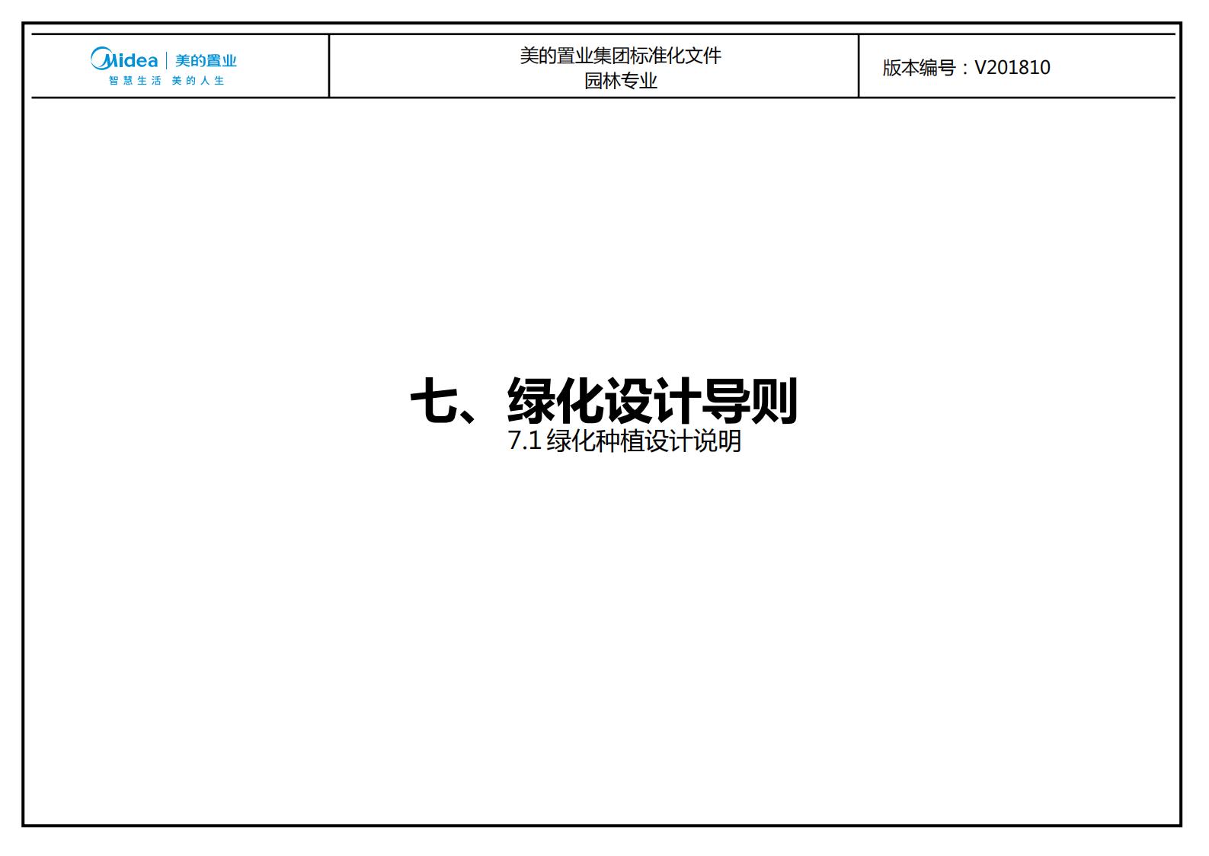This screenshot has width=1209, height=856.
Task: Click the 美的置业 brand name beside logo
Action: click(206, 60)
